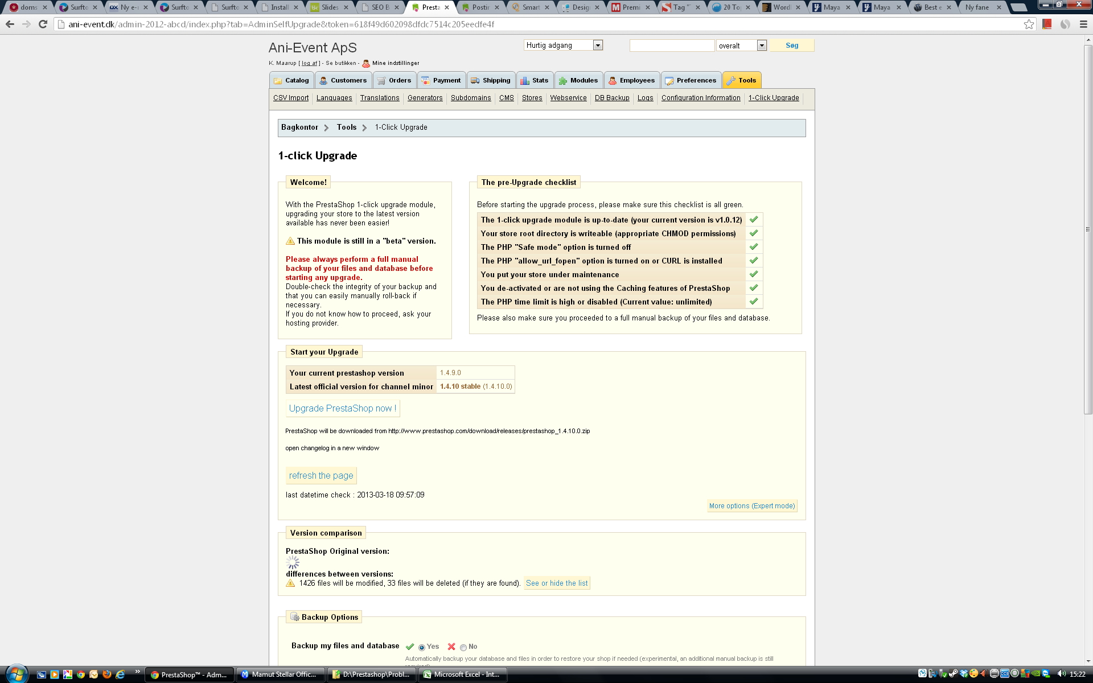
Task: Click the bookmark star icon
Action: point(1029,24)
